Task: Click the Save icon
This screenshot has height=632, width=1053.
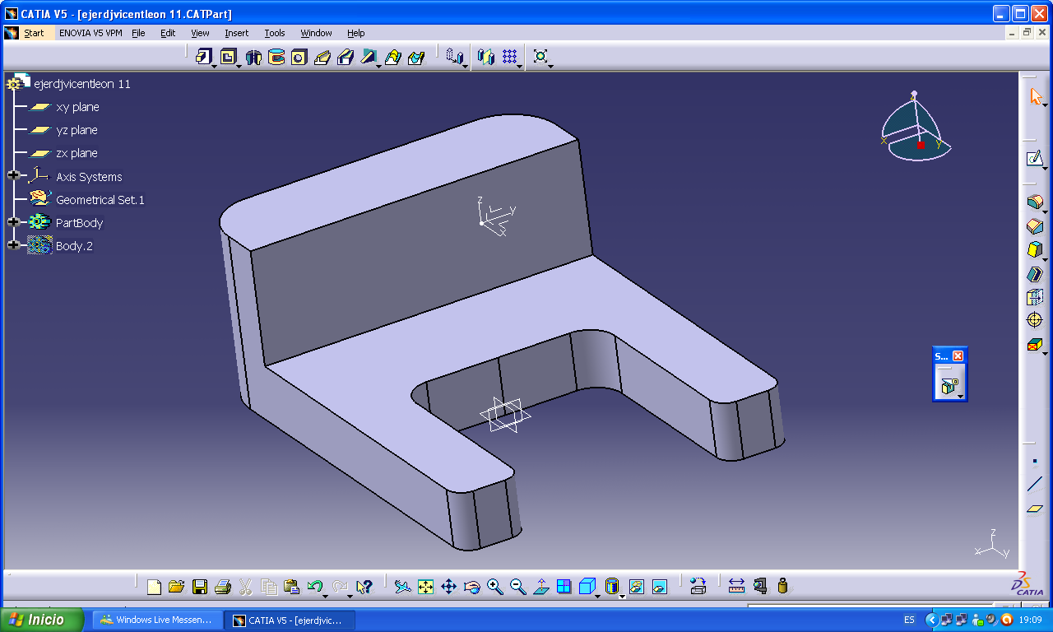Action: click(x=199, y=587)
